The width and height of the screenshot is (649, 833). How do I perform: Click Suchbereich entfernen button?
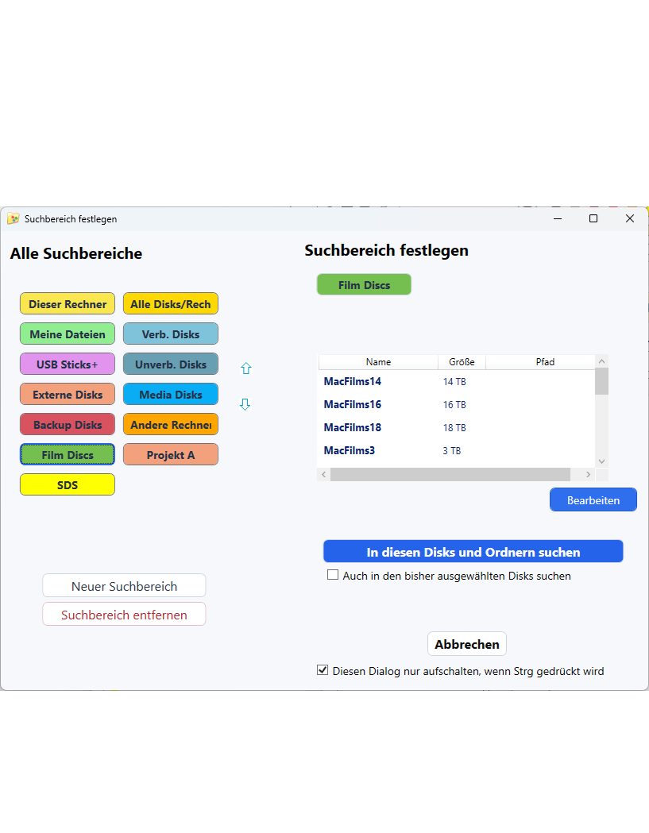point(125,615)
